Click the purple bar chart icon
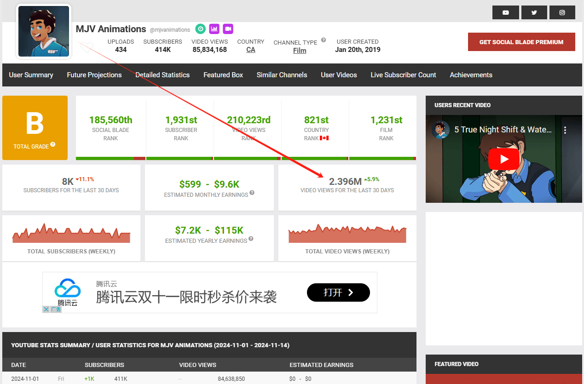This screenshot has width=584, height=384. point(214,29)
